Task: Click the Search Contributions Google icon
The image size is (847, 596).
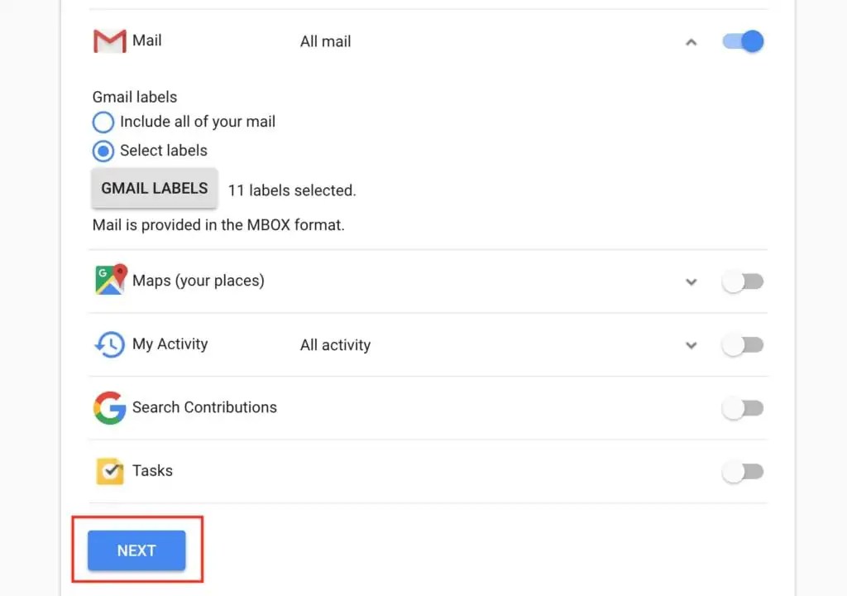Action: point(108,407)
